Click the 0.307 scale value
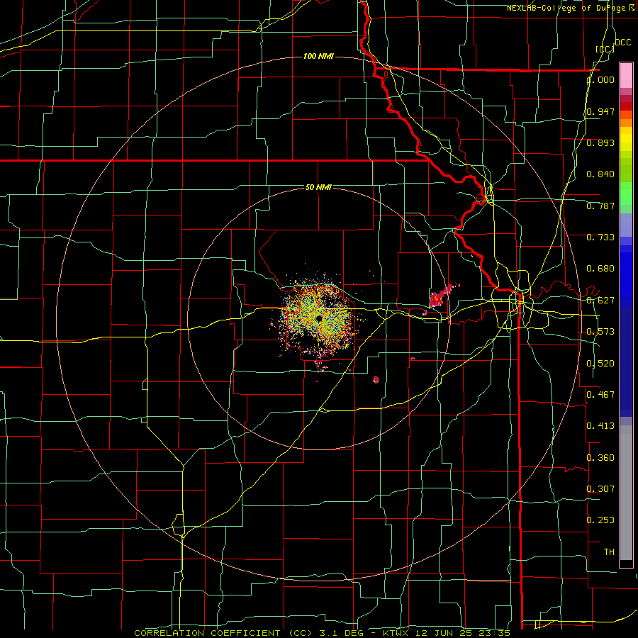The width and height of the screenshot is (638, 638). pyautogui.click(x=600, y=488)
